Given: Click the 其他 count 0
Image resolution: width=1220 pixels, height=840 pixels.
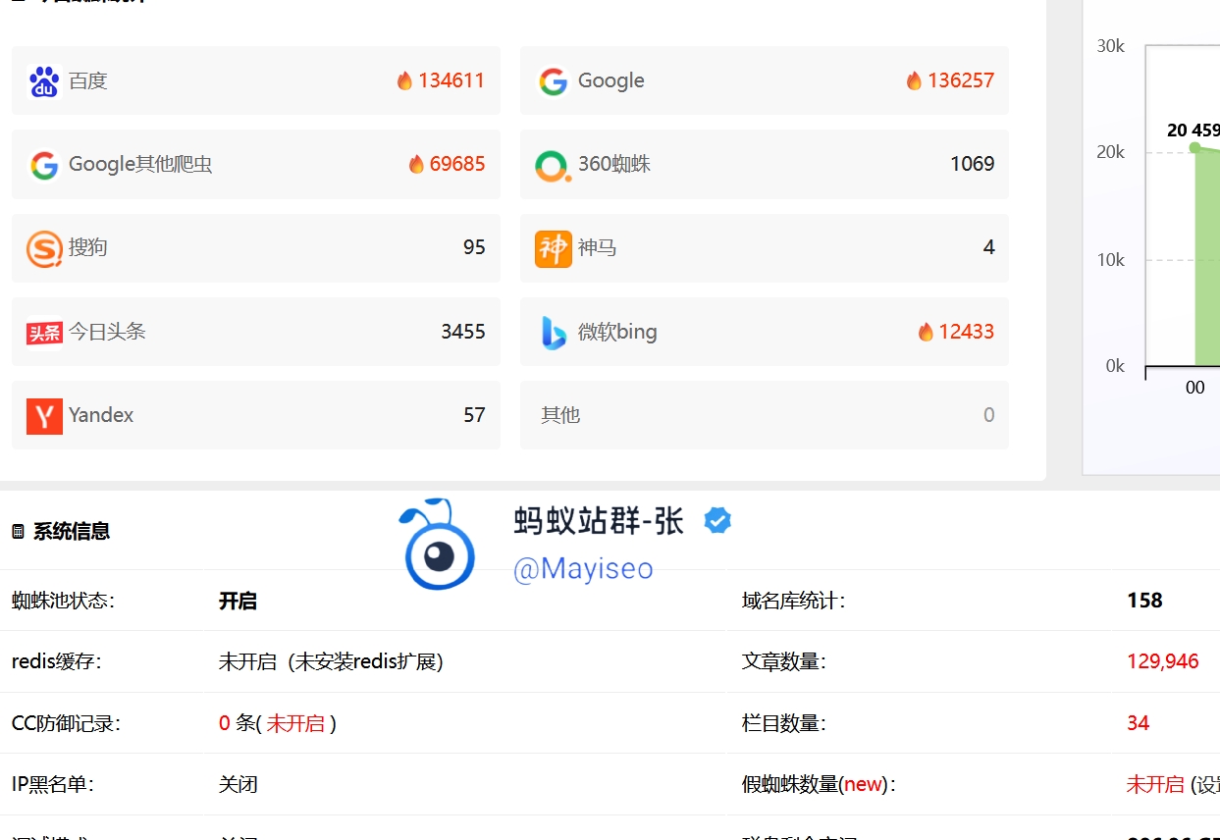Looking at the screenshot, I should pos(988,415).
